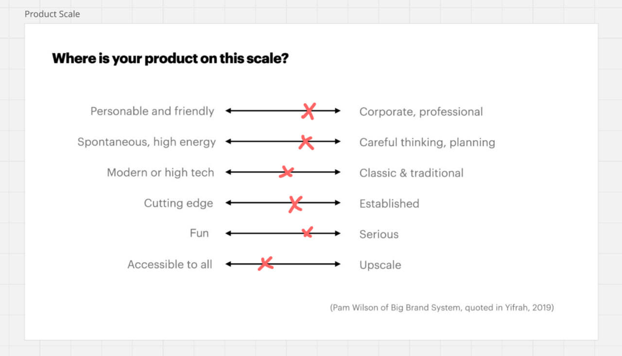This screenshot has height=356, width=622.
Task: Select the "Fun" label
Action: pos(199,233)
